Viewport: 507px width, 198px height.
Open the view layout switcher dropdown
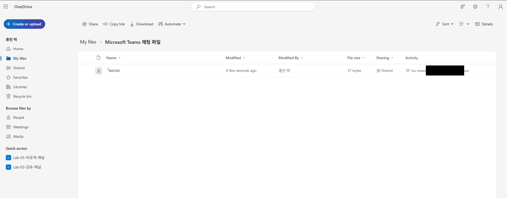click(x=464, y=24)
